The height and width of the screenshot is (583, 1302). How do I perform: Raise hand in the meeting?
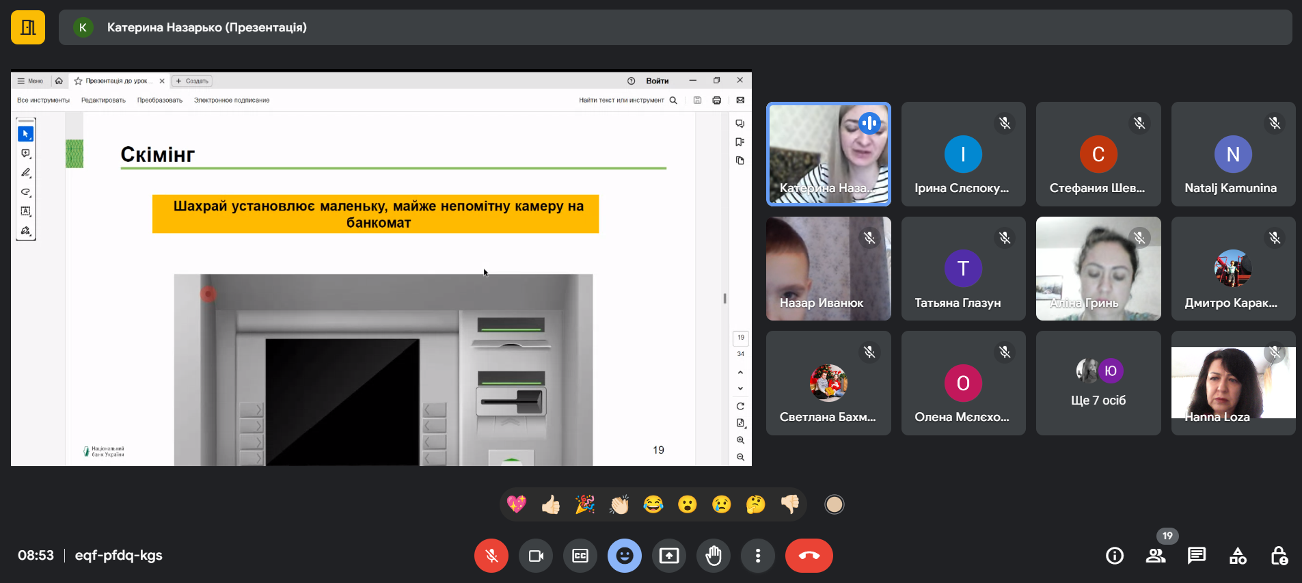(714, 556)
